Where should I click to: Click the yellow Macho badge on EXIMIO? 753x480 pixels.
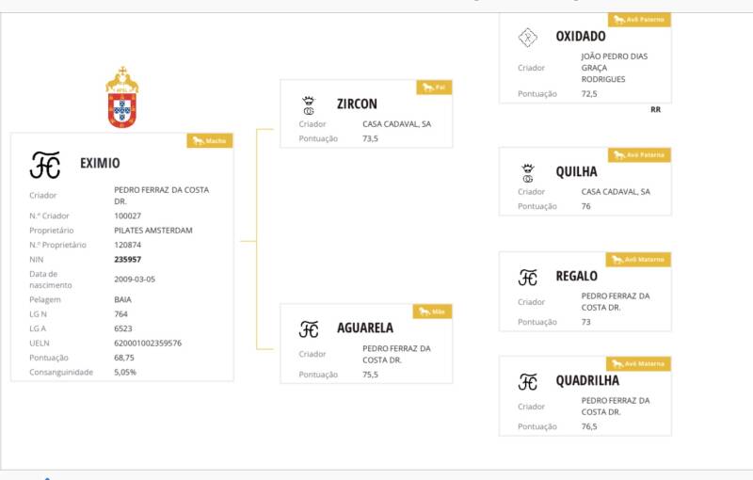[210, 140]
